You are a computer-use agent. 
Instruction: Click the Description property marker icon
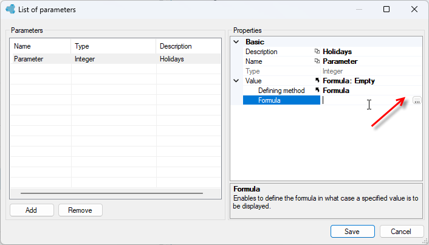pyautogui.click(x=317, y=52)
